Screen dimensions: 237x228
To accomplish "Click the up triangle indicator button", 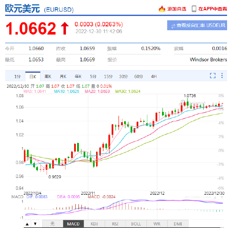I will point(27,224).
